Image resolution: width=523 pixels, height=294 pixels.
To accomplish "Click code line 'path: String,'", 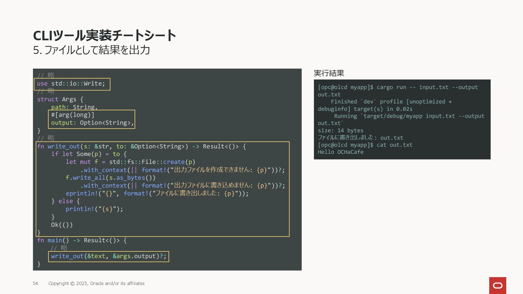I will [74, 107].
